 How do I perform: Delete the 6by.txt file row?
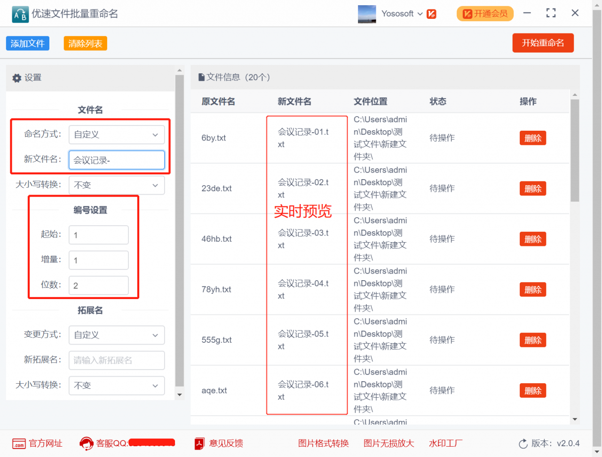[x=532, y=138]
